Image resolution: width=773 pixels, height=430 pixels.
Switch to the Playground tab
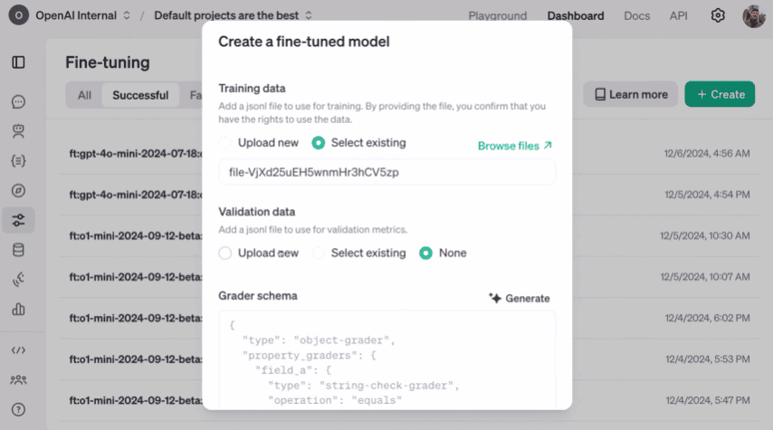pos(497,15)
